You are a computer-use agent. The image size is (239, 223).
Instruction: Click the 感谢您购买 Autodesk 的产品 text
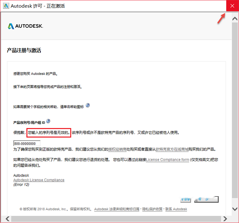click(35, 74)
